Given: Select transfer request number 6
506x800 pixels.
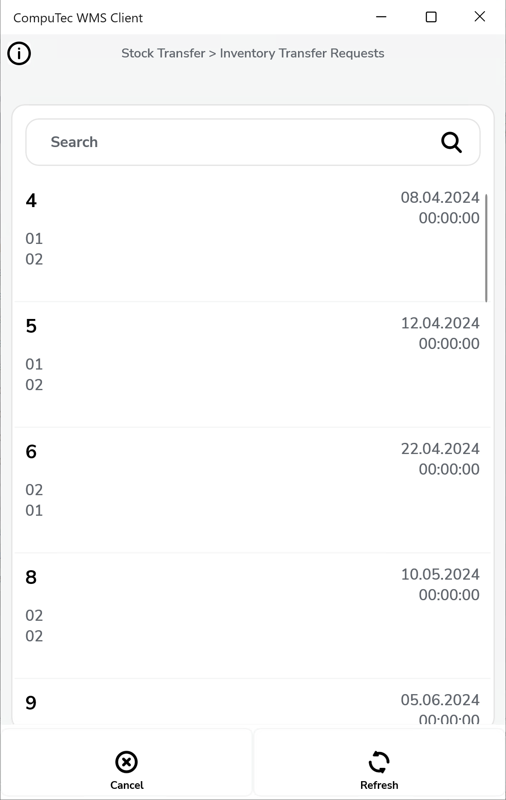Looking at the screenshot, I should tap(31, 452).
